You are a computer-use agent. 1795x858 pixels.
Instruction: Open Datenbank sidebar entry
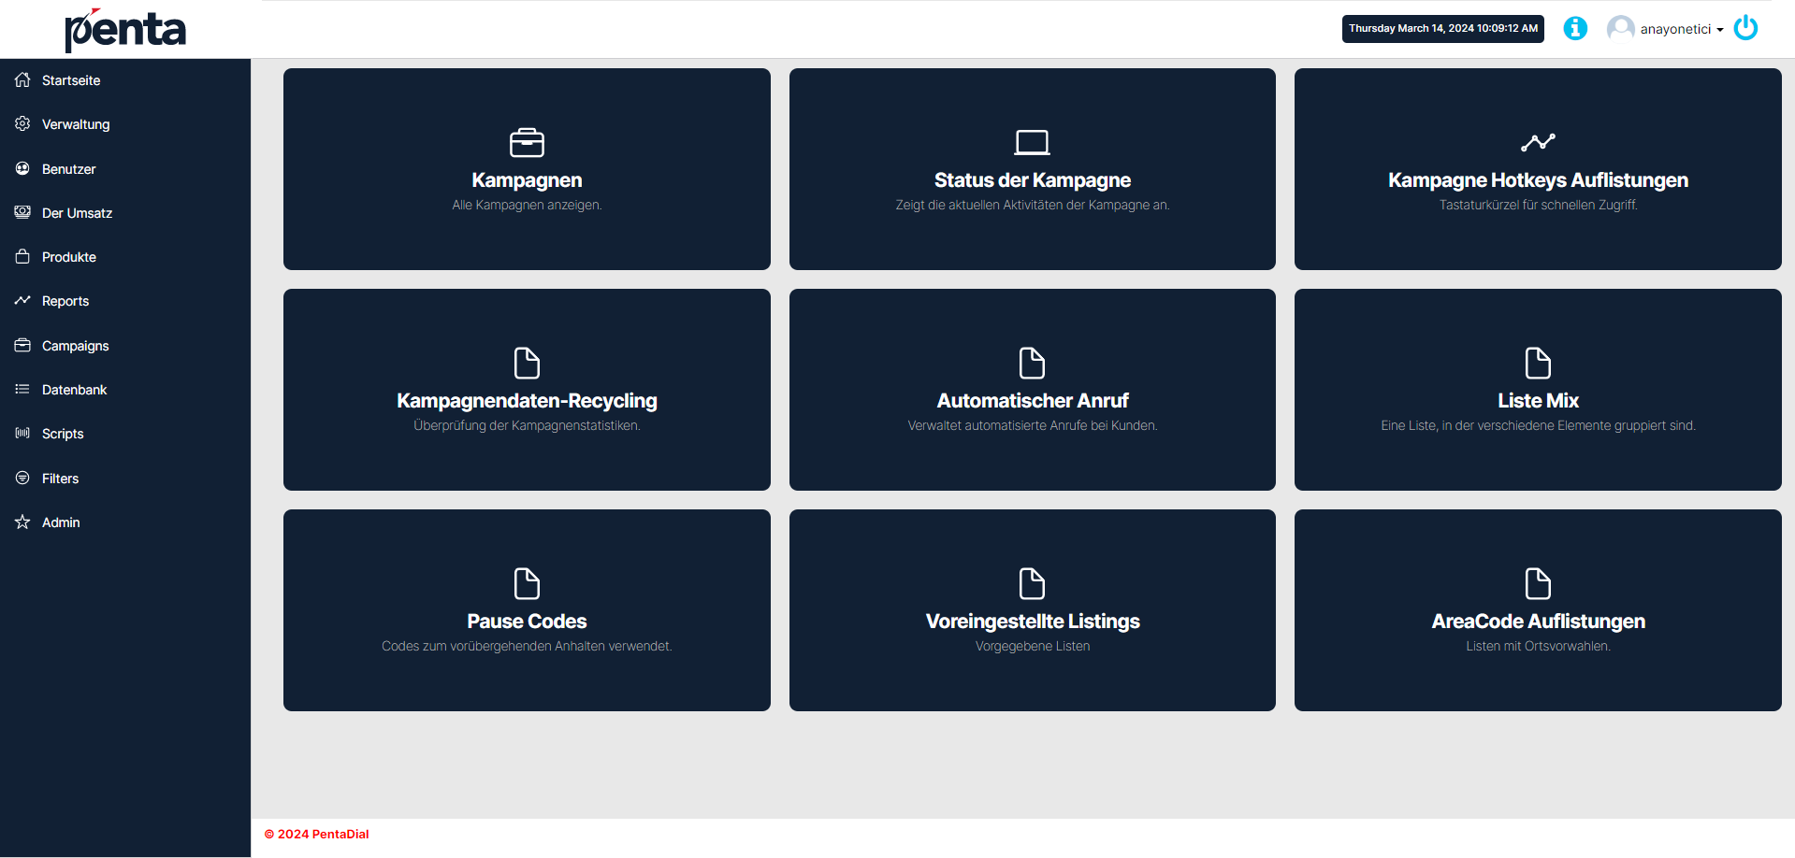coord(75,390)
